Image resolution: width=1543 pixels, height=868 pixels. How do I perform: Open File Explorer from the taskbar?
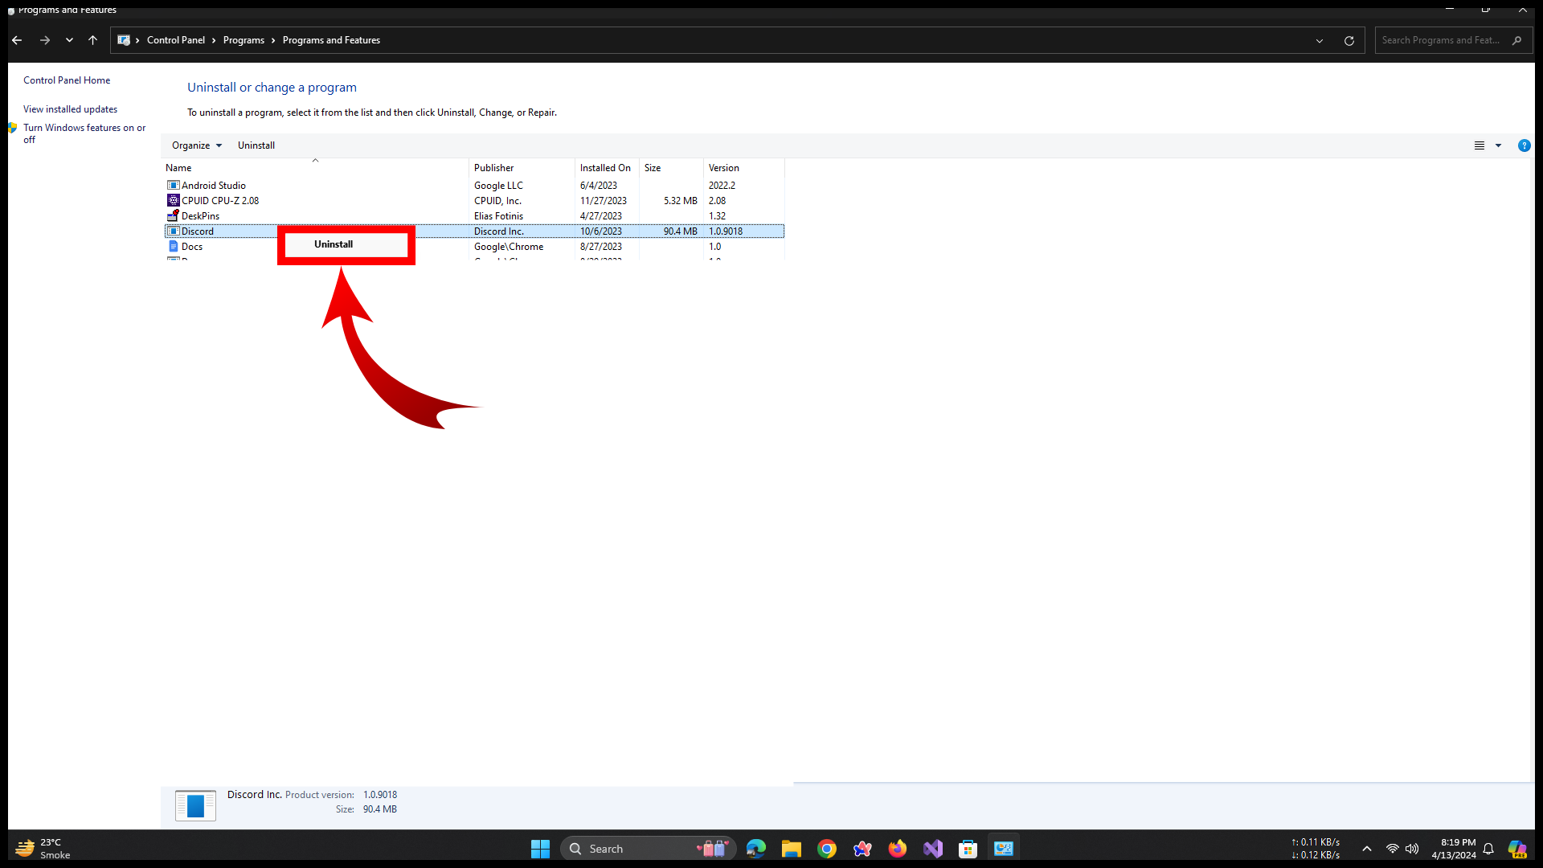[x=792, y=849]
